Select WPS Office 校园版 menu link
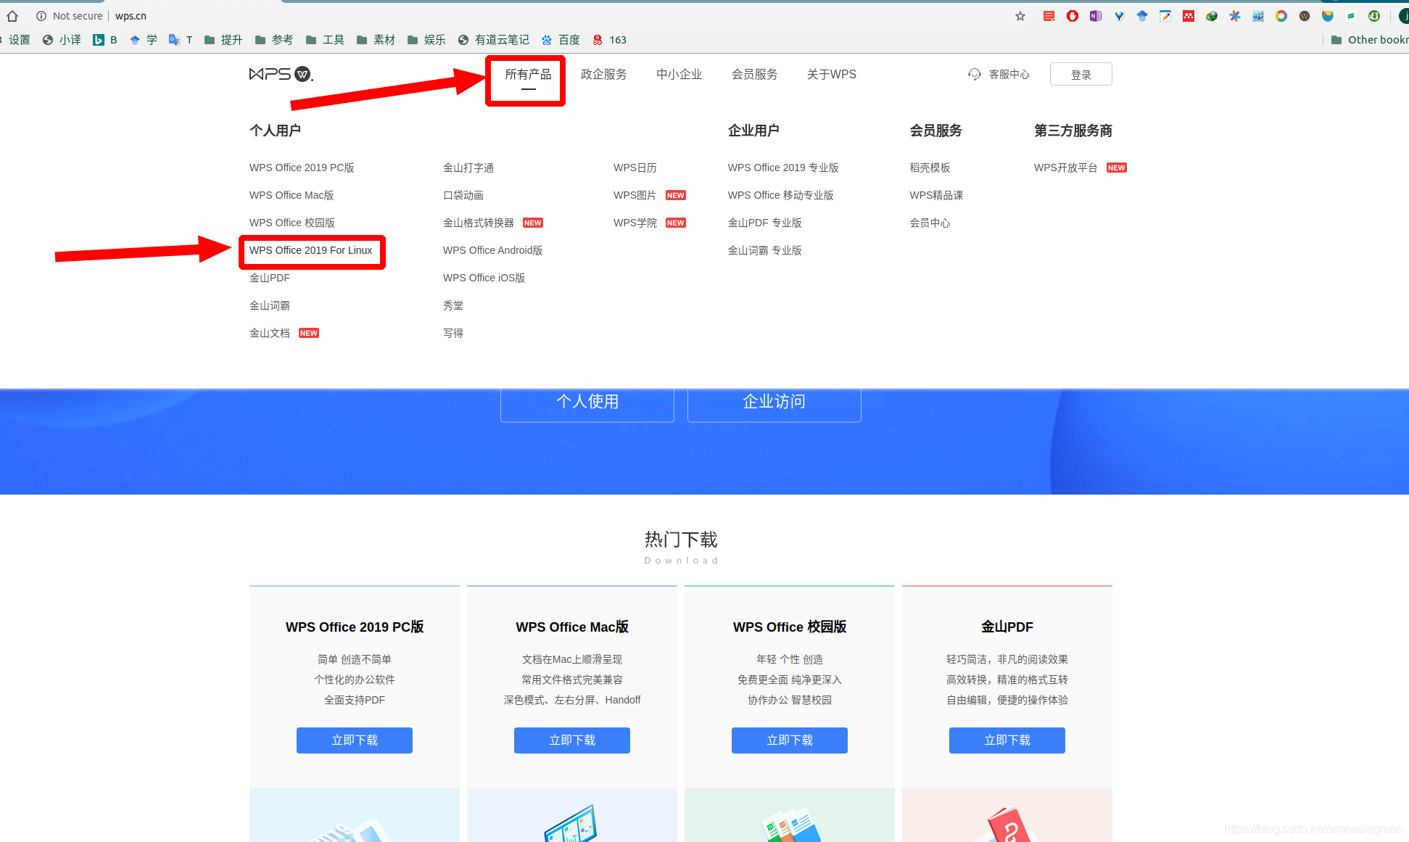 point(292,223)
